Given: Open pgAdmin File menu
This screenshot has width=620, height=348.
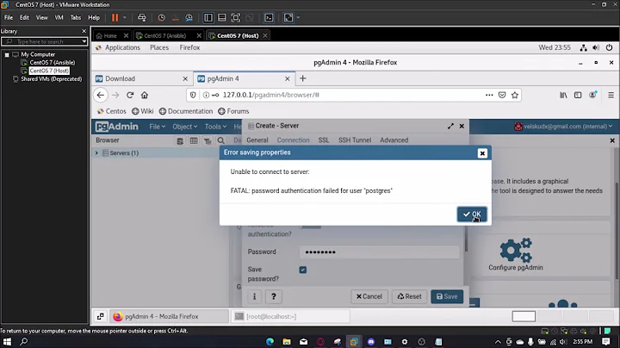Looking at the screenshot, I should pyautogui.click(x=157, y=127).
